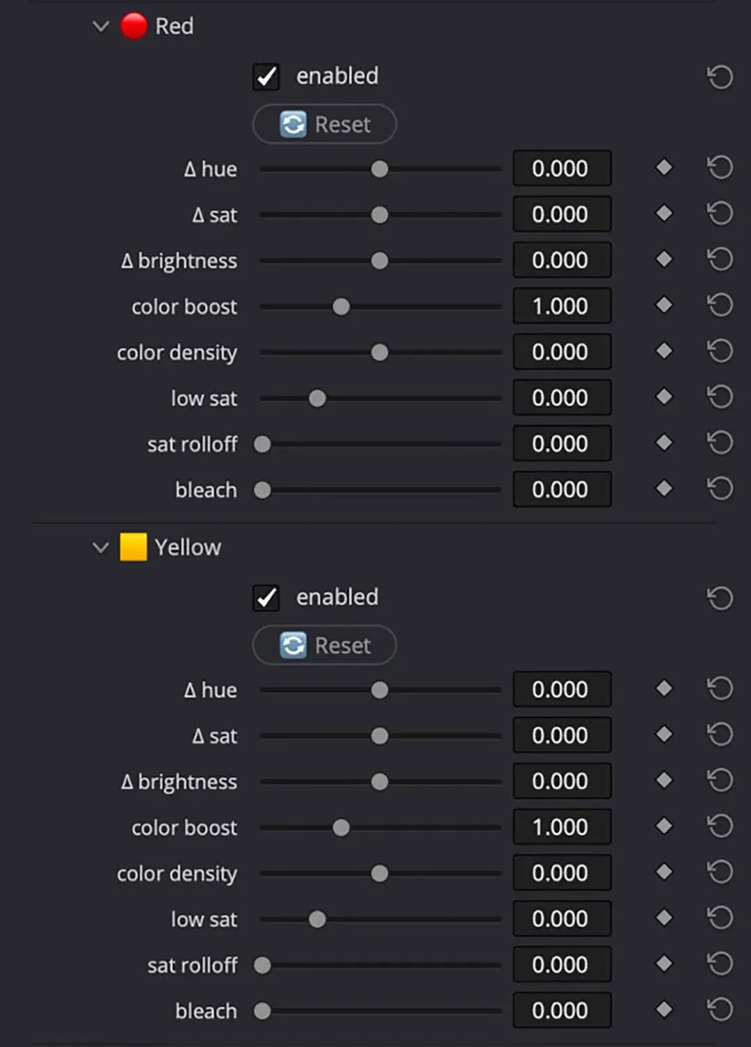Collapse the Red section chevron
751x1047 pixels.
101,26
